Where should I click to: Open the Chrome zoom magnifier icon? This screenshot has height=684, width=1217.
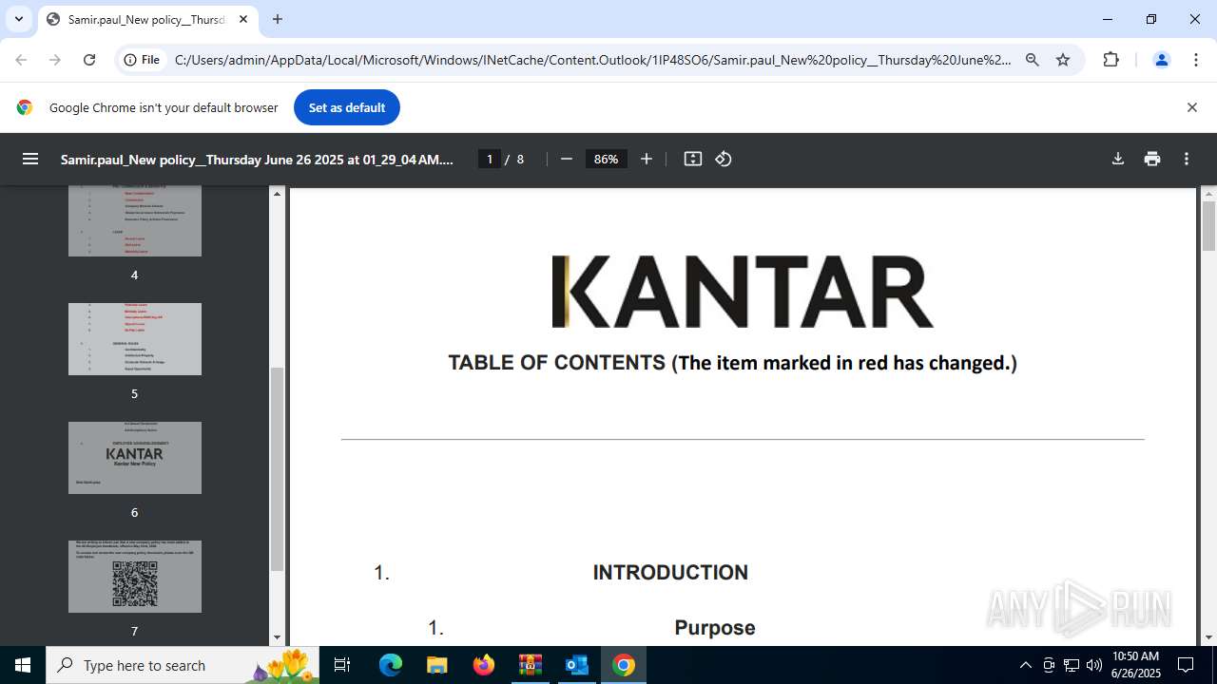coord(1033,60)
